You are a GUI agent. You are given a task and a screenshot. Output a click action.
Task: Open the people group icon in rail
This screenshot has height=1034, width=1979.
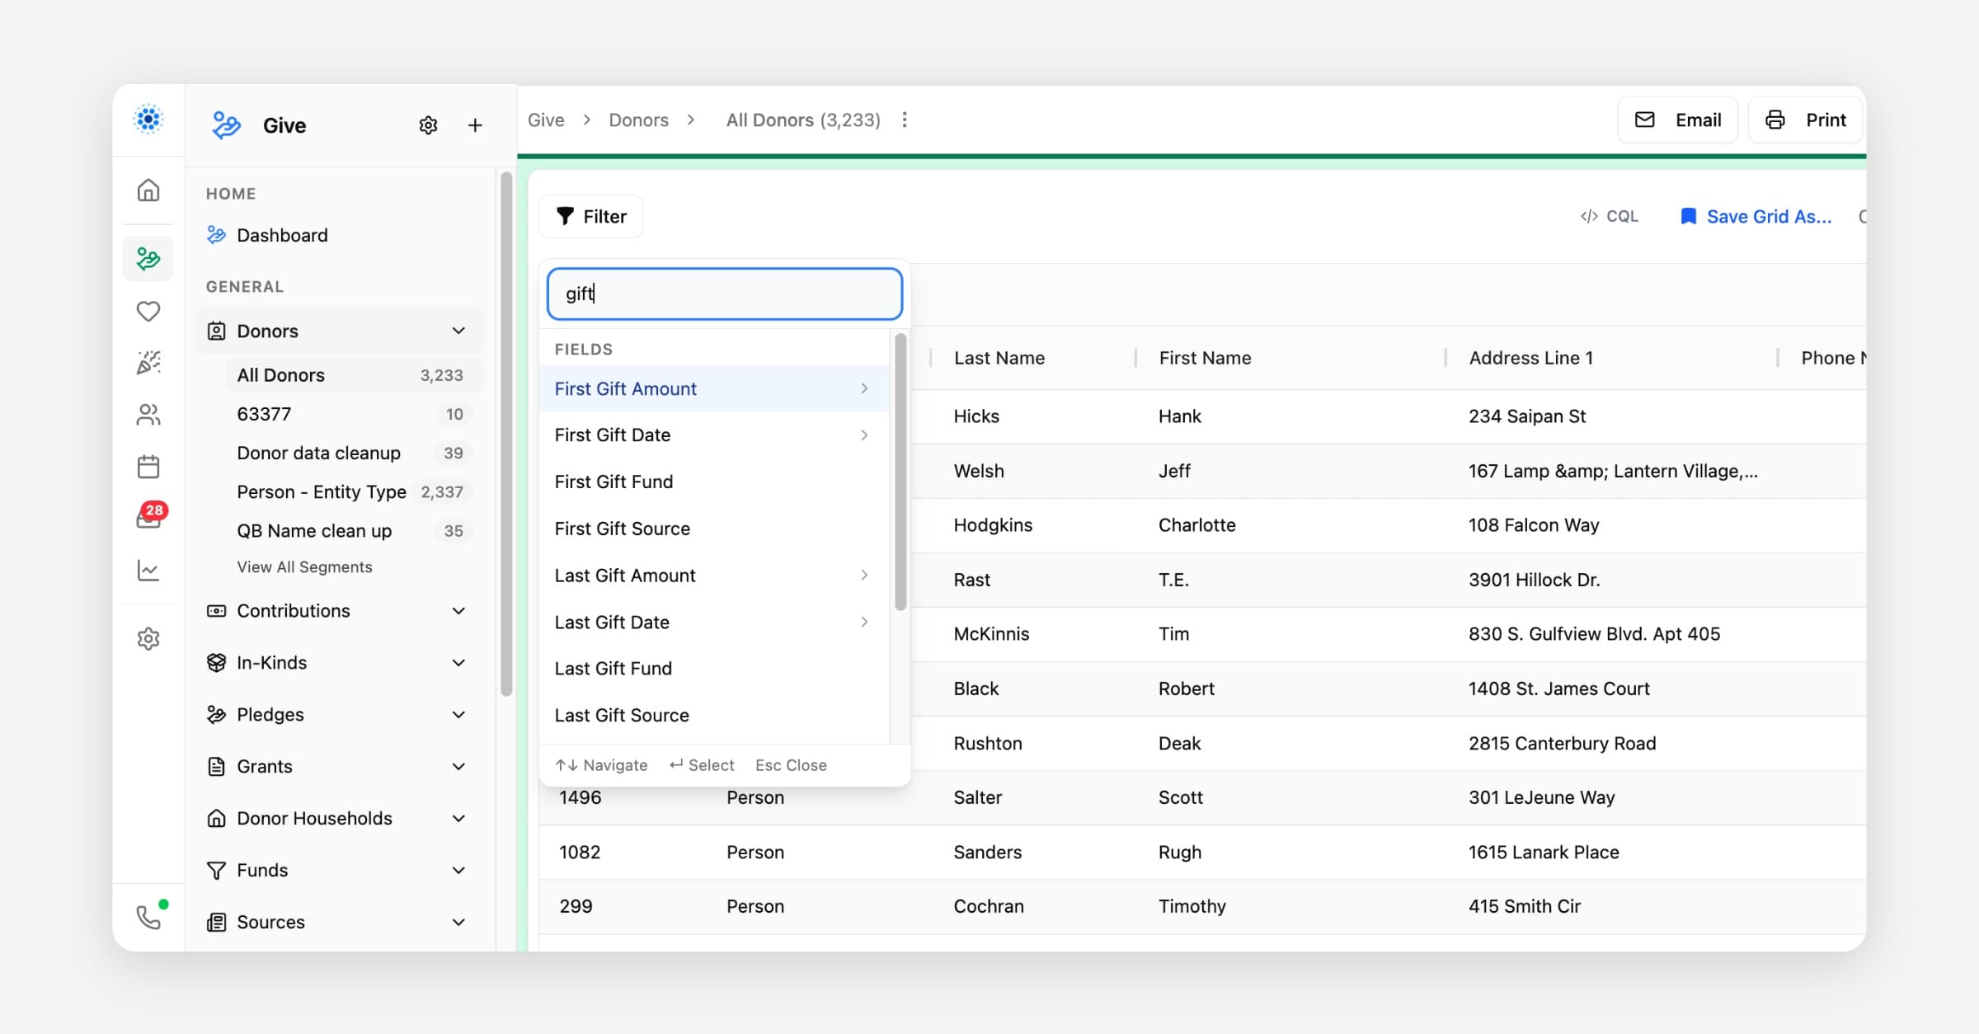(148, 415)
